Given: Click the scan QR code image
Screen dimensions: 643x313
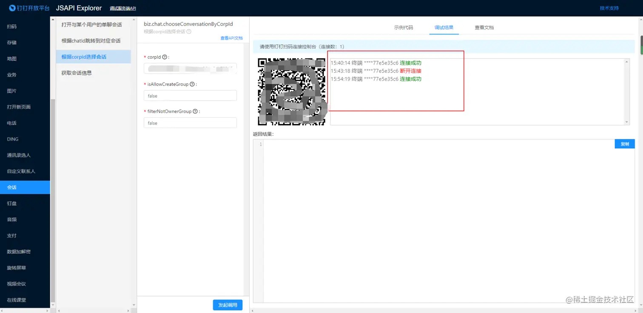Looking at the screenshot, I should (x=292, y=92).
